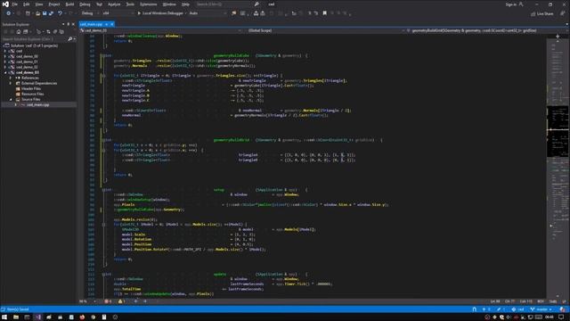
Task: Open the geometryBuildGrid function navigation dropdown
Action: pos(486,30)
